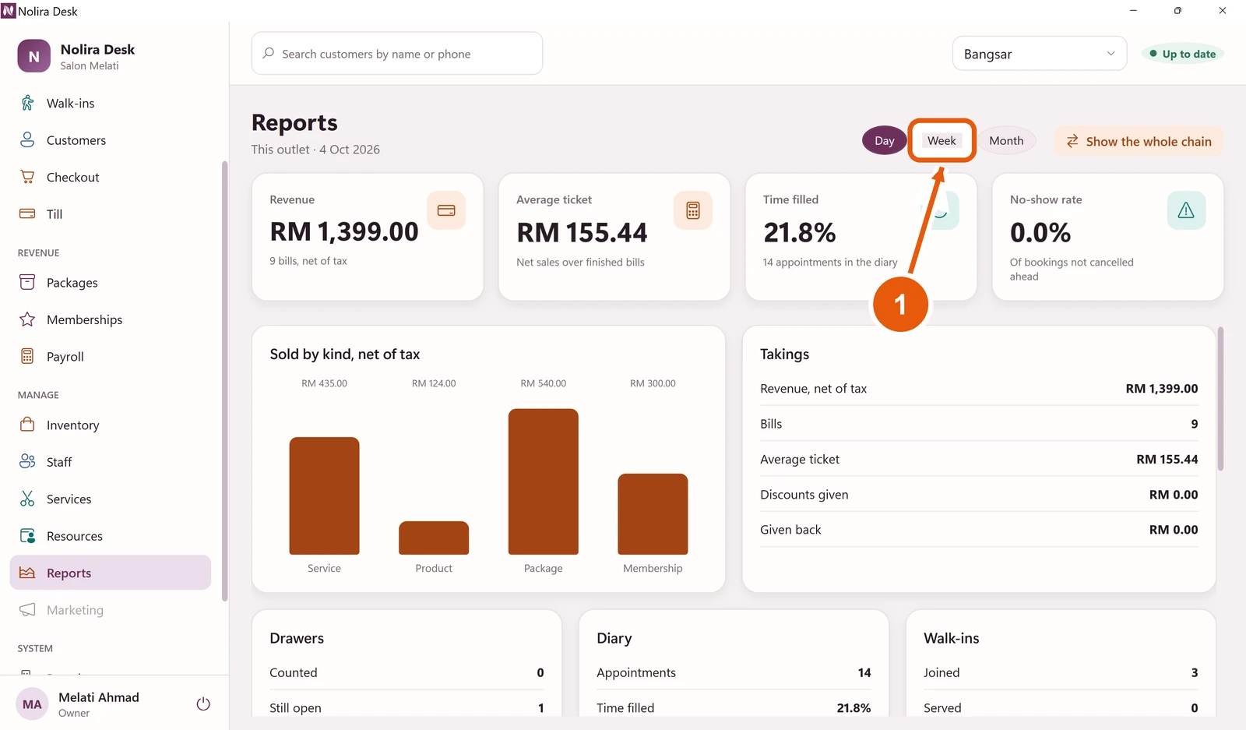Open the Resources icon in sidebar
This screenshot has height=730, width=1246.
click(27, 535)
